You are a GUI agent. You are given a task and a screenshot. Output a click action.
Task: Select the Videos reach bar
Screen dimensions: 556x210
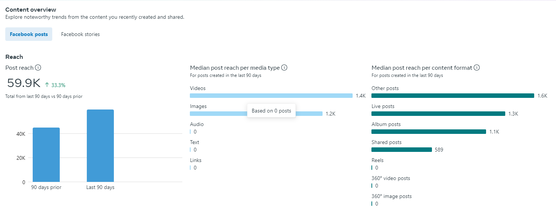tap(271, 96)
